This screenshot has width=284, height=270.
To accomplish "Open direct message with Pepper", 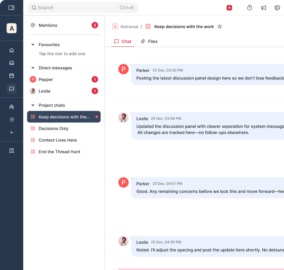I will (x=46, y=79).
